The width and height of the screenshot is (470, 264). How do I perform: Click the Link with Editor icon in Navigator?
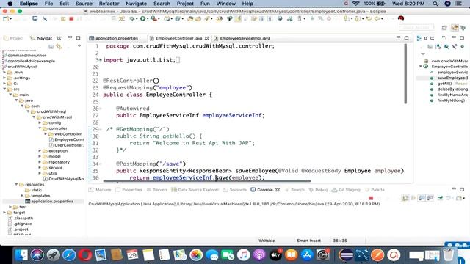click(59, 47)
